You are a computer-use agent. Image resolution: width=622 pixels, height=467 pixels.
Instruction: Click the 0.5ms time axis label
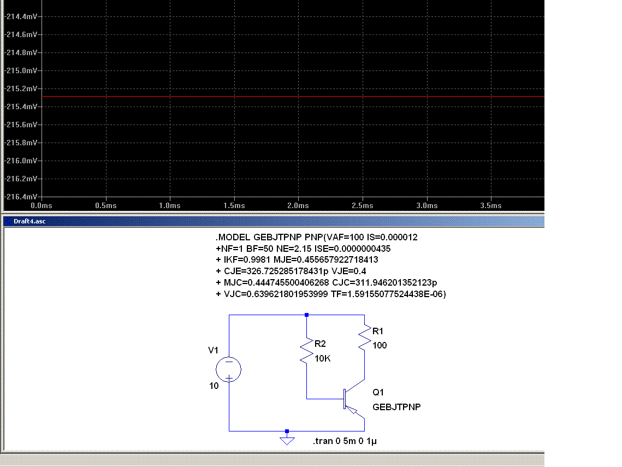(106, 205)
